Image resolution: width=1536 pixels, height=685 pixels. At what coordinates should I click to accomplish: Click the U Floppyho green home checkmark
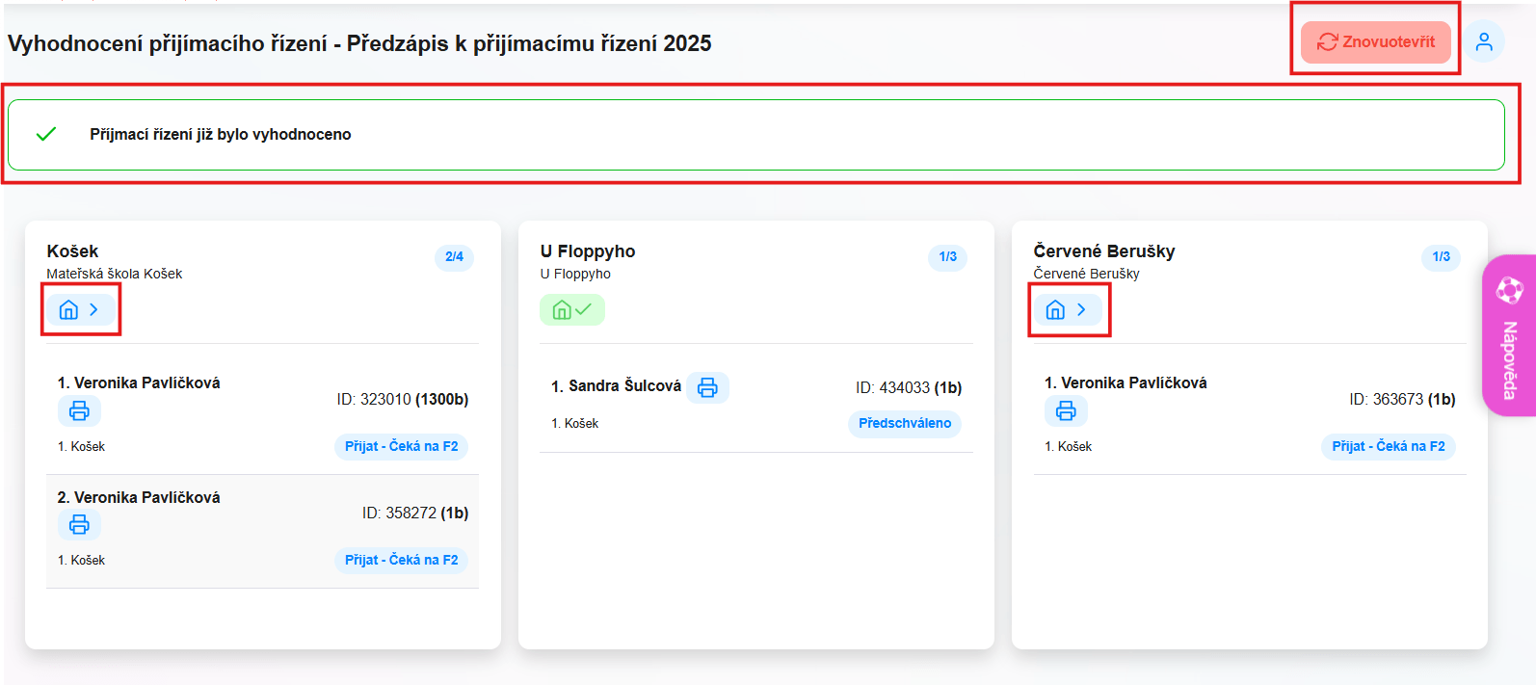[571, 310]
